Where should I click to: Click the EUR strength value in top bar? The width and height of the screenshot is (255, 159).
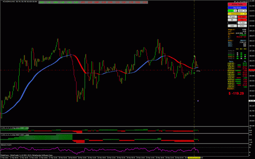117,2
